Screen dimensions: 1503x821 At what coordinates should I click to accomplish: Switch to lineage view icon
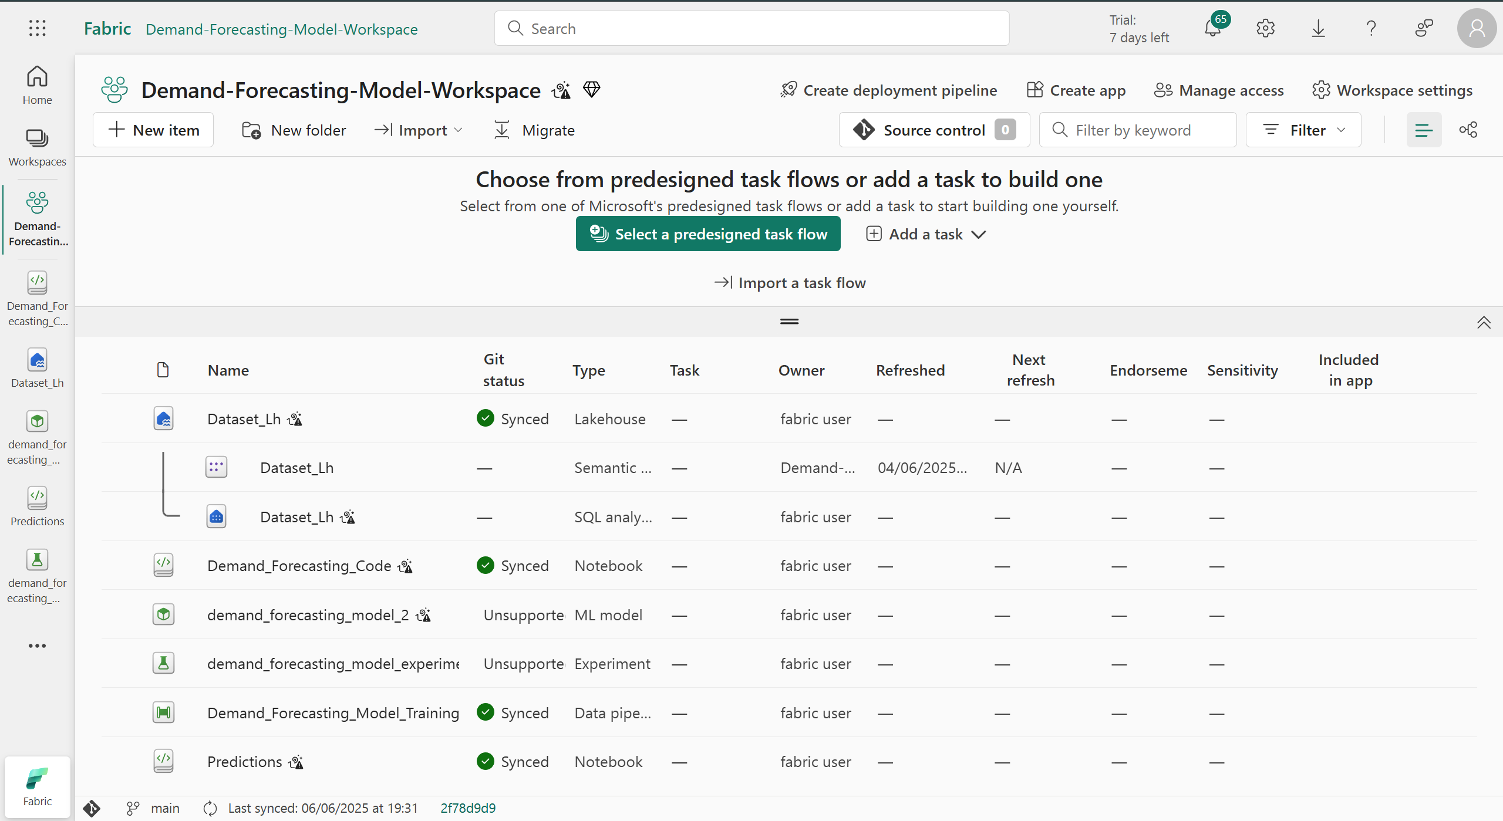pos(1468,130)
